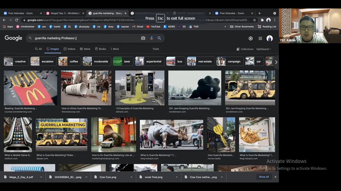This screenshot has height=191, width=341.
Task: Click the browser back arrow
Action: pyautogui.click(x=4, y=20)
